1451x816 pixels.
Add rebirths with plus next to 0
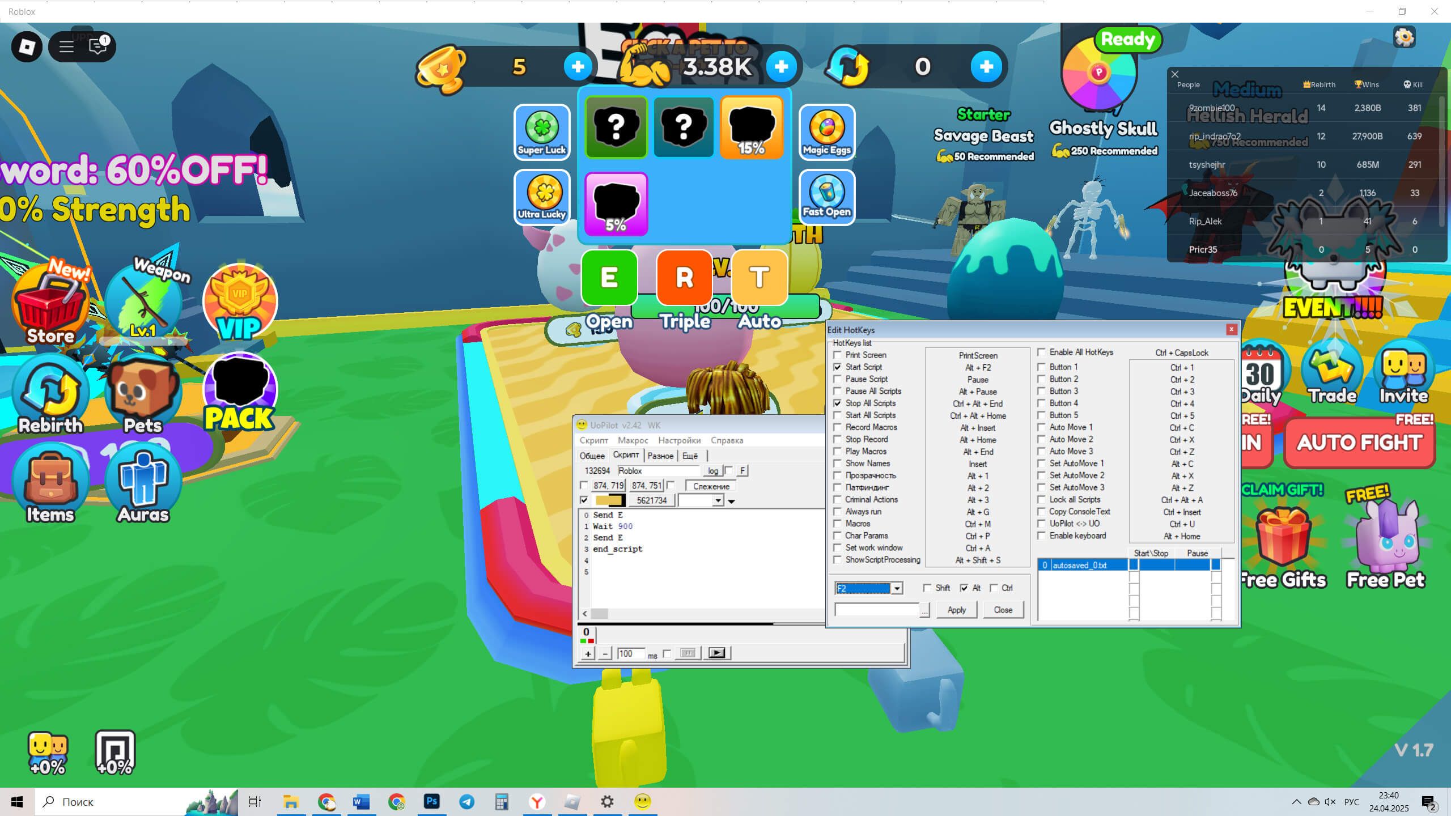pyautogui.click(x=986, y=67)
